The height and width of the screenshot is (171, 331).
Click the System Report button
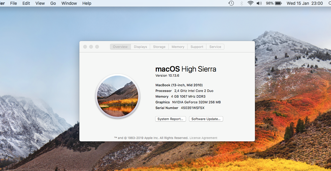click(170, 119)
